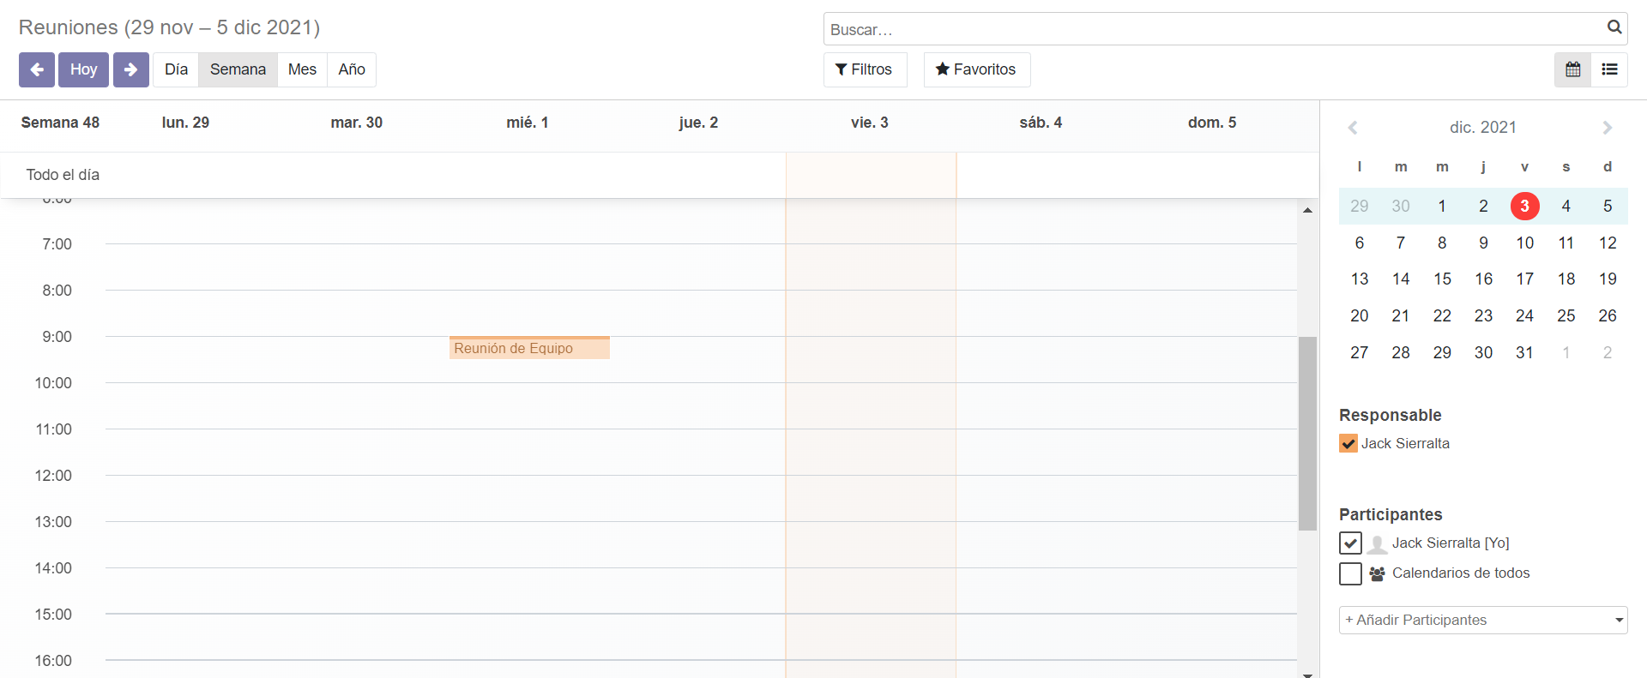Click the mar. 30 column header

(x=356, y=123)
